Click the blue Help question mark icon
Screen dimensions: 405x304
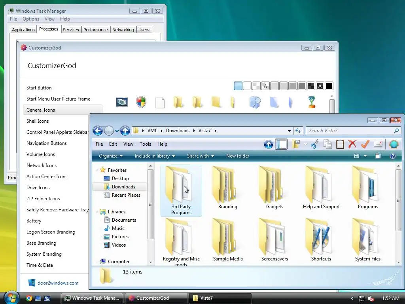[x=393, y=156]
